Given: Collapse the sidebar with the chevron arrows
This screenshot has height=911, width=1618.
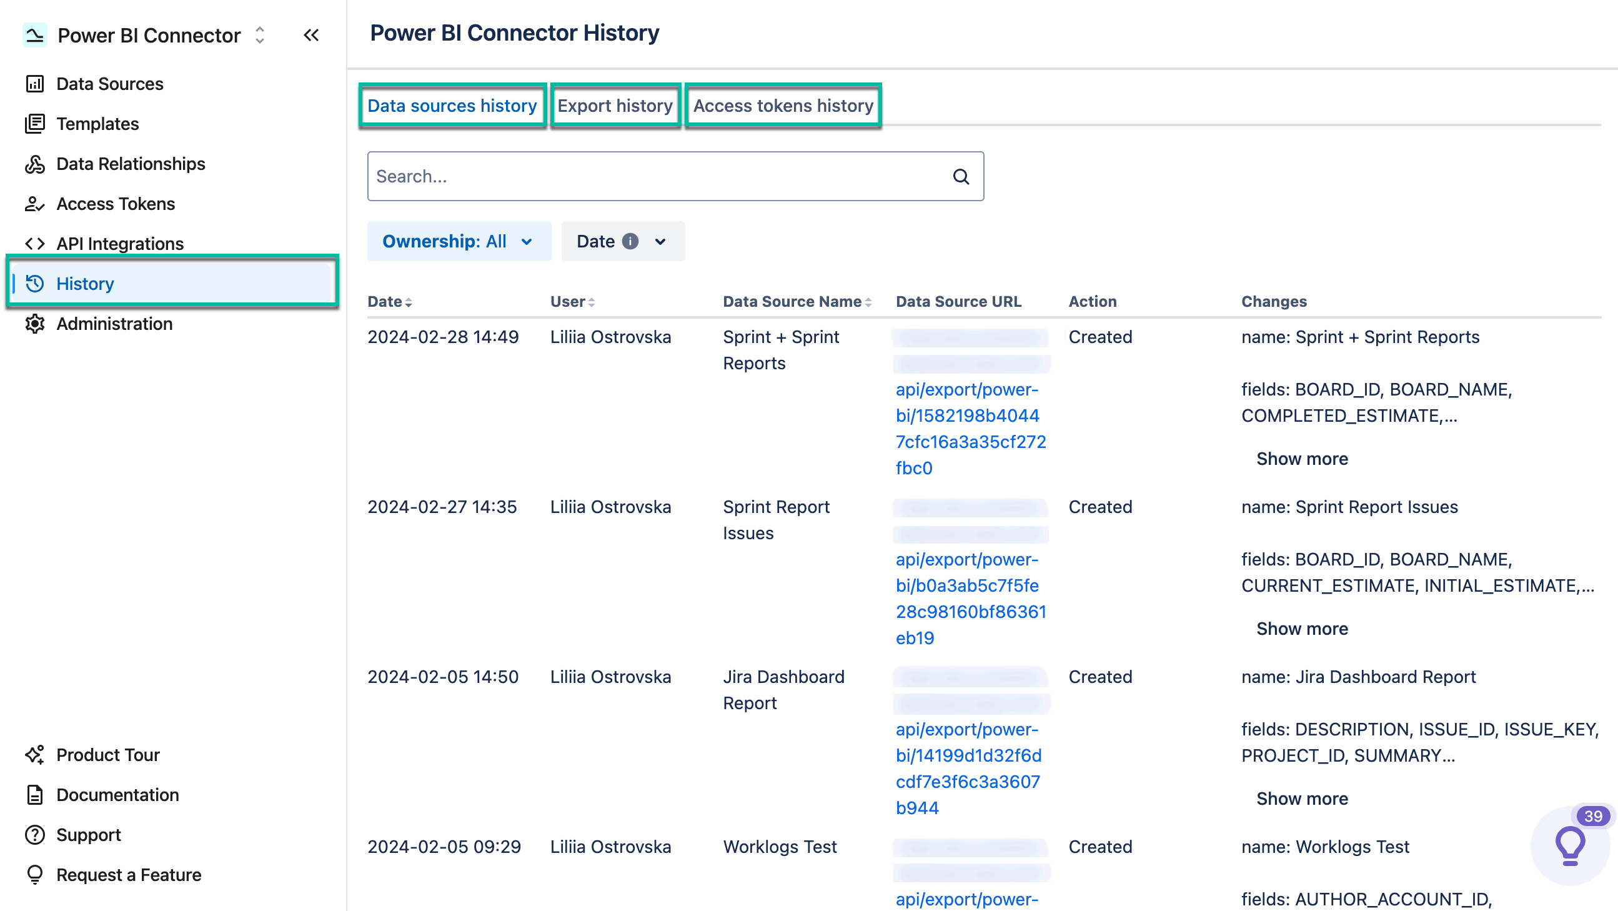Looking at the screenshot, I should point(311,36).
